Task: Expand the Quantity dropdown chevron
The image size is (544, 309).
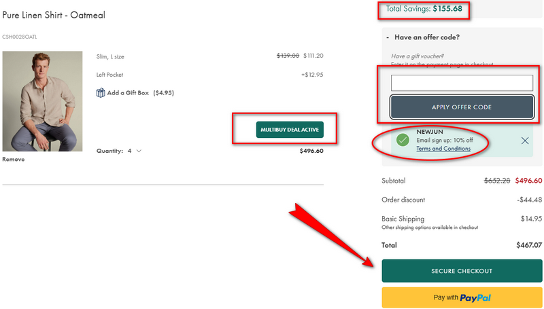Action: click(x=139, y=151)
